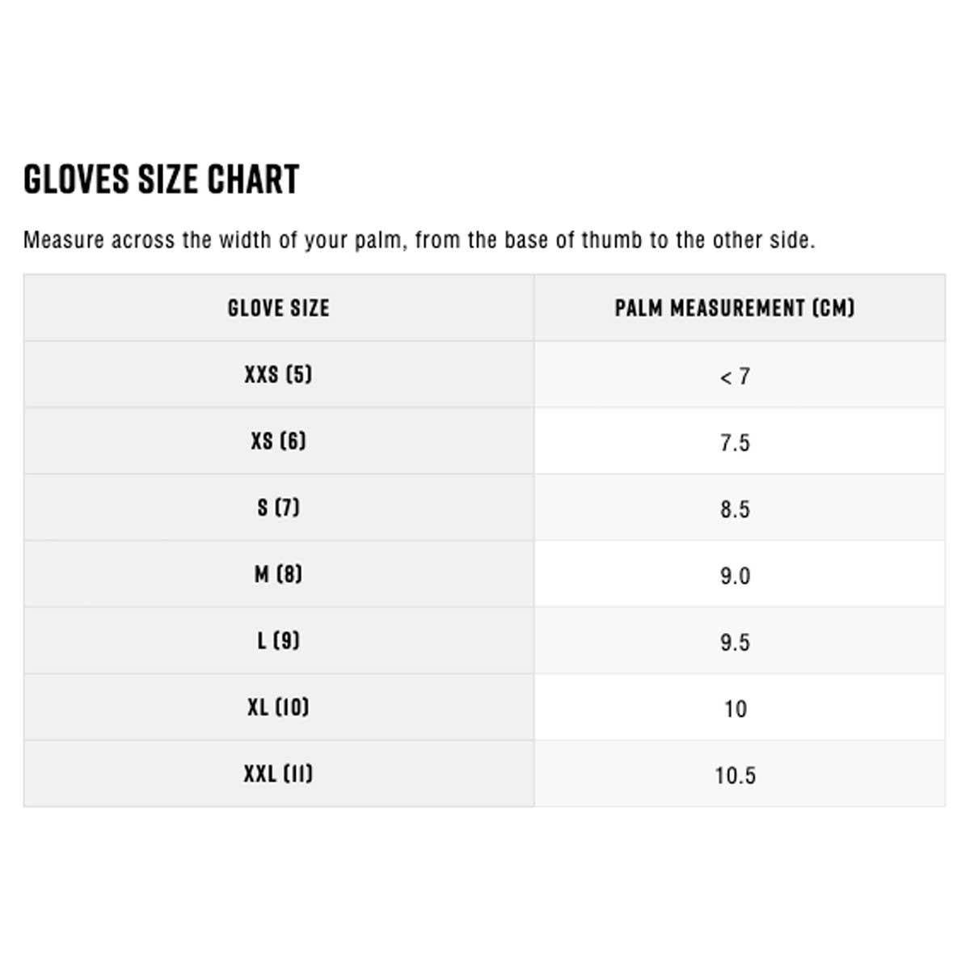Click the XXS (5) size cell
Viewport: 970px width, 970px height.
click(279, 375)
